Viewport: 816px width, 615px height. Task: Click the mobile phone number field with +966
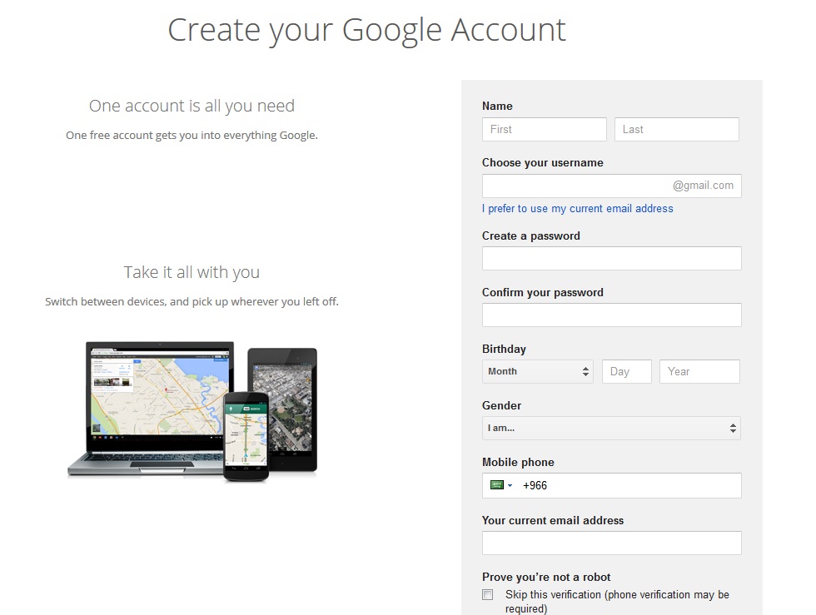click(611, 485)
